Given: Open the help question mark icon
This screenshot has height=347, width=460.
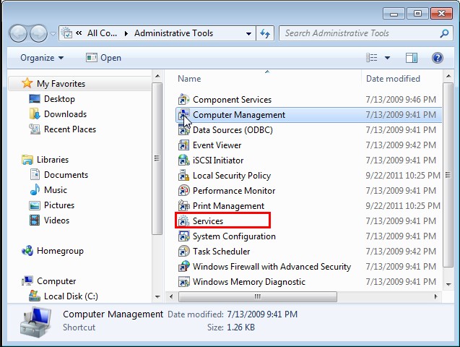Looking at the screenshot, I should (x=437, y=58).
